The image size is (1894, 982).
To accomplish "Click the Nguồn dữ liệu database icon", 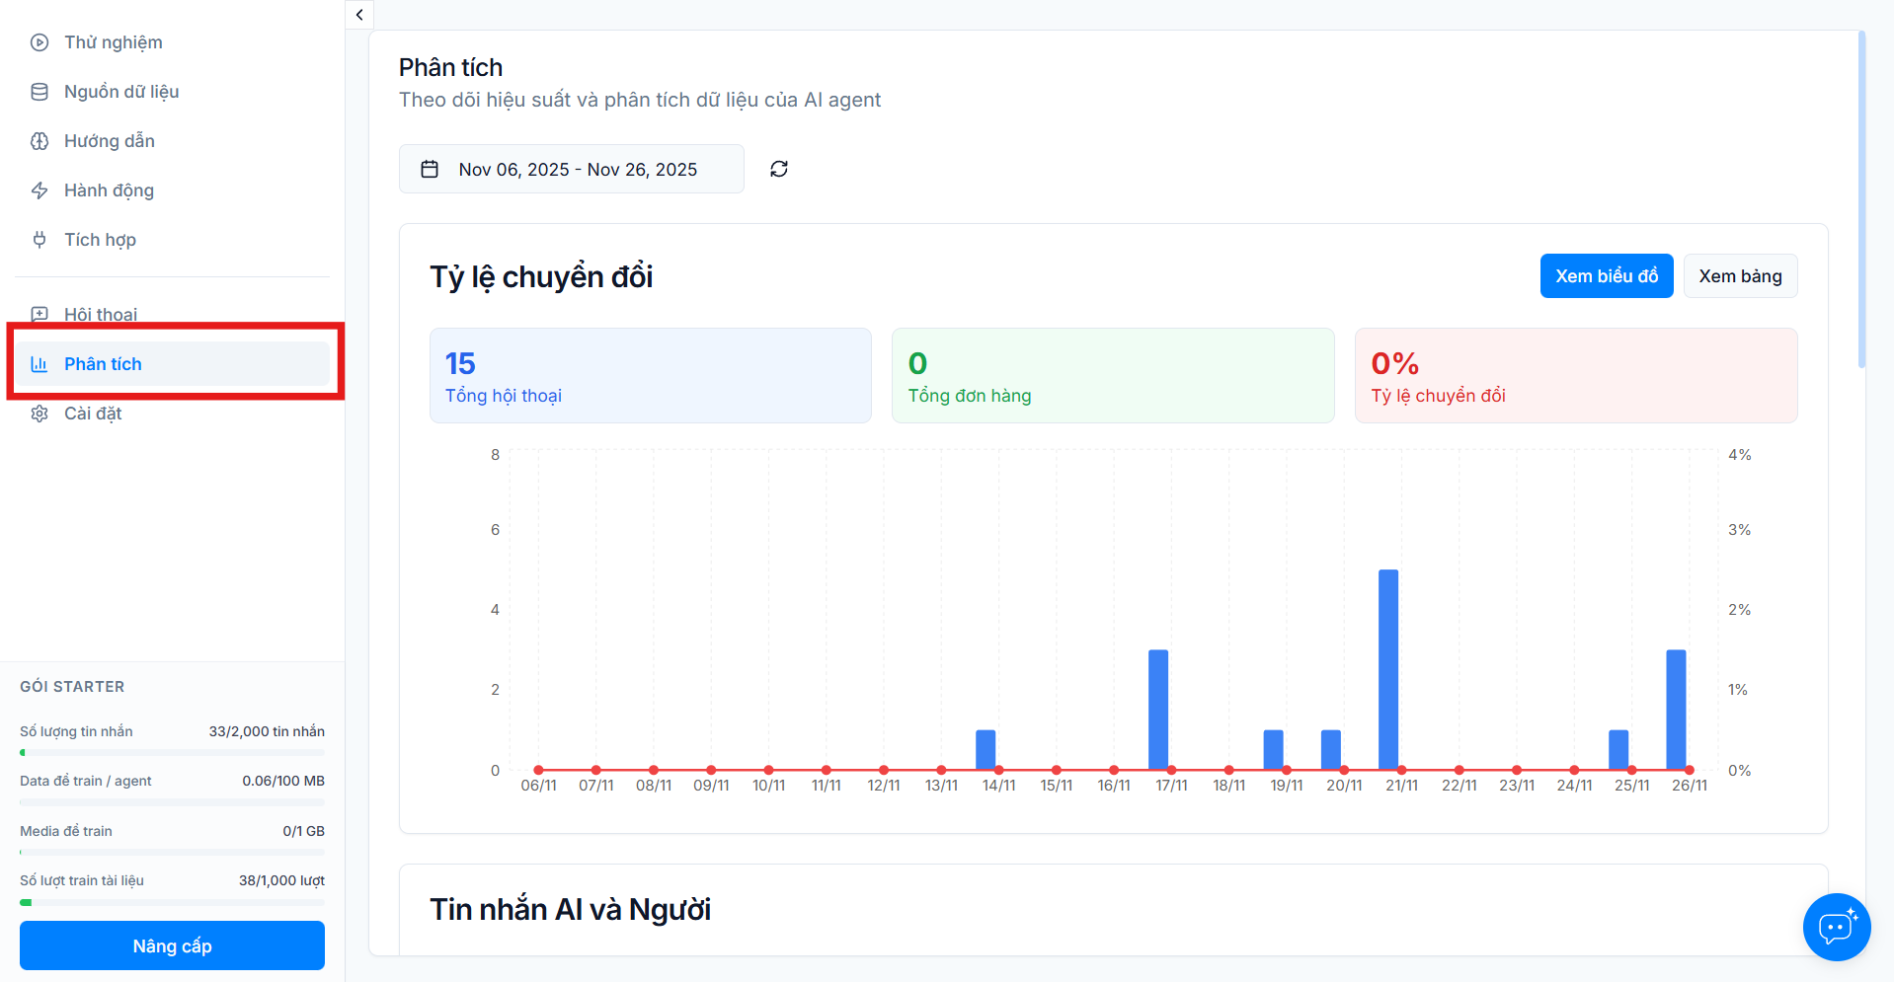I will point(39,92).
